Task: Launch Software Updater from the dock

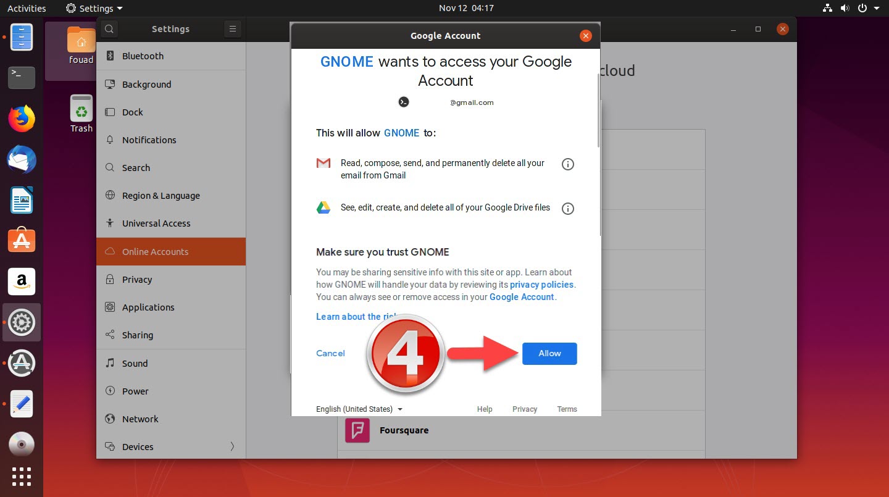Action: point(22,362)
